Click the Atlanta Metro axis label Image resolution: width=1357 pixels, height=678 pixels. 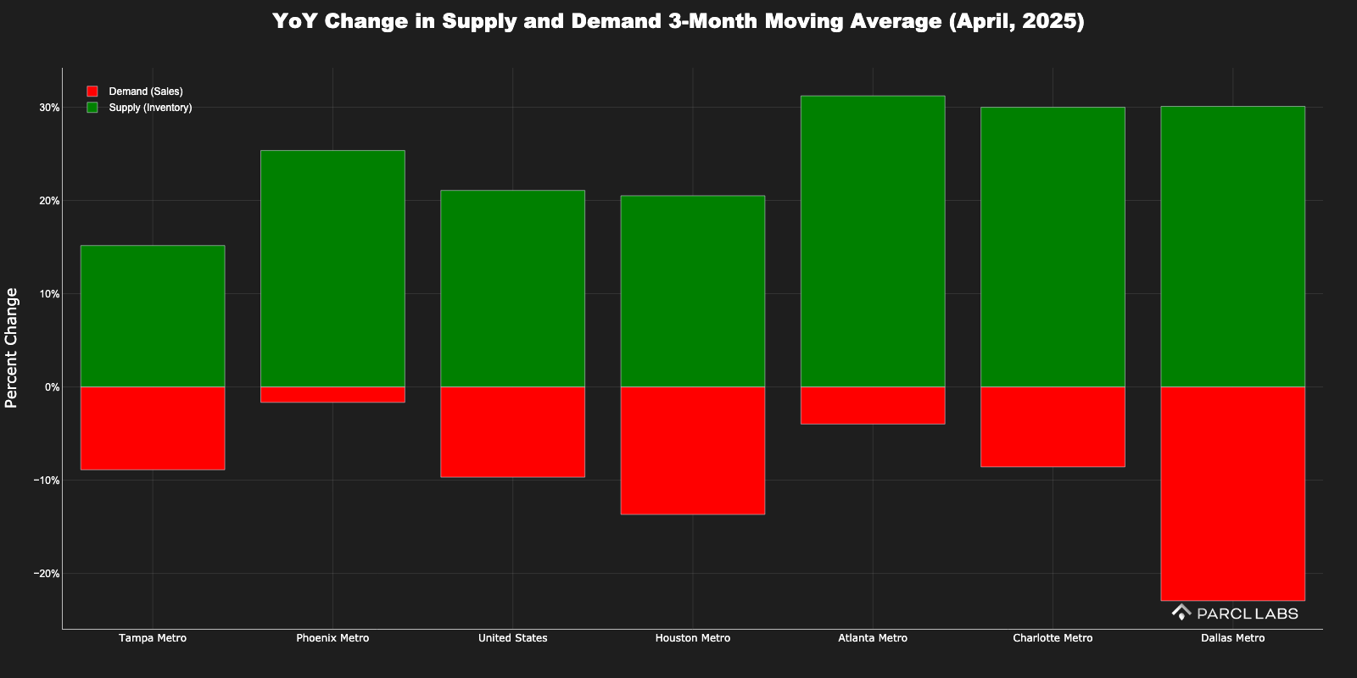873,638
